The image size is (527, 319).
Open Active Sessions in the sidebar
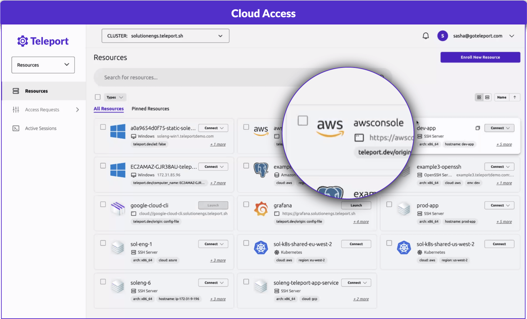point(44,128)
